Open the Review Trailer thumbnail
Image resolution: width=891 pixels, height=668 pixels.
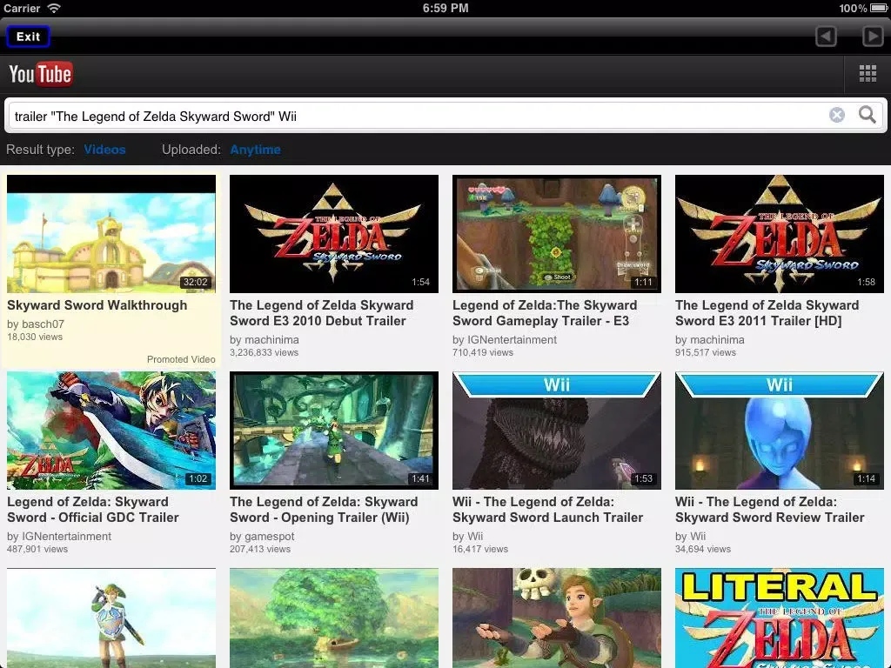780,431
